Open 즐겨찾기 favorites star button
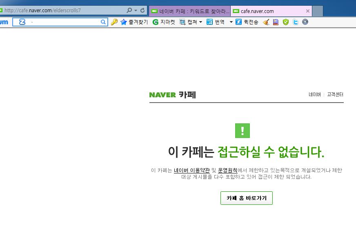Viewport: 356px width, 230px height. pos(134,22)
